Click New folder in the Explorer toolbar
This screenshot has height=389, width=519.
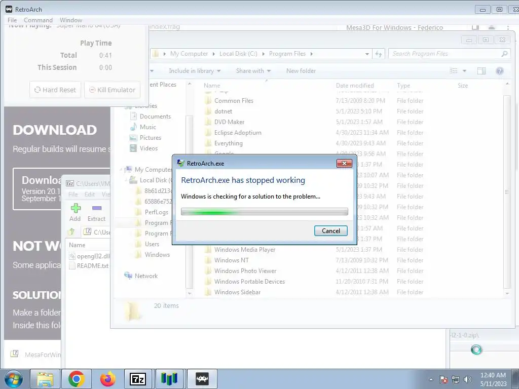[301, 71]
